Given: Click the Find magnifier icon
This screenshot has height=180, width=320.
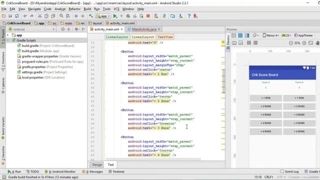Looking at the screenshot, I should 61,16.
